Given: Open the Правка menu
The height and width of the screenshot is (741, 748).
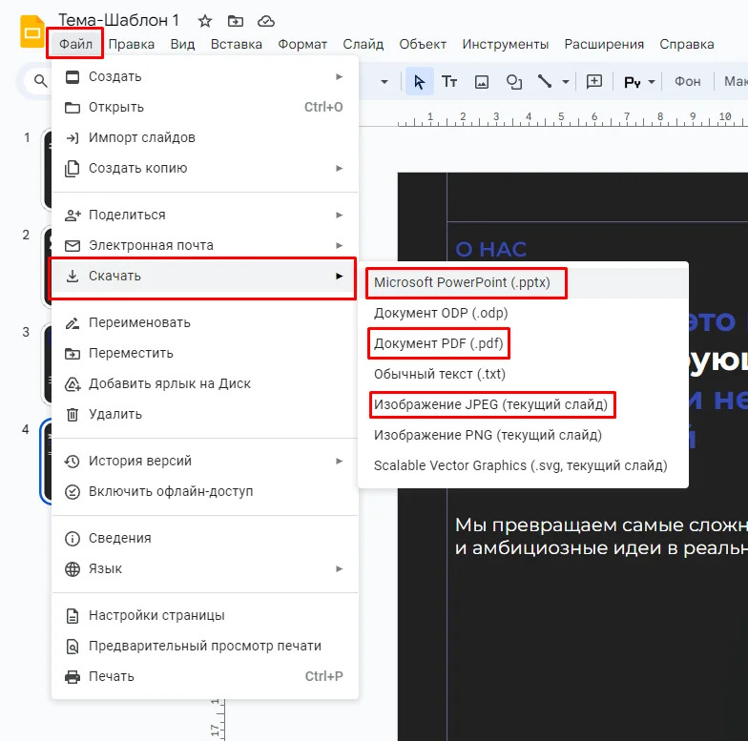Looking at the screenshot, I should [132, 44].
